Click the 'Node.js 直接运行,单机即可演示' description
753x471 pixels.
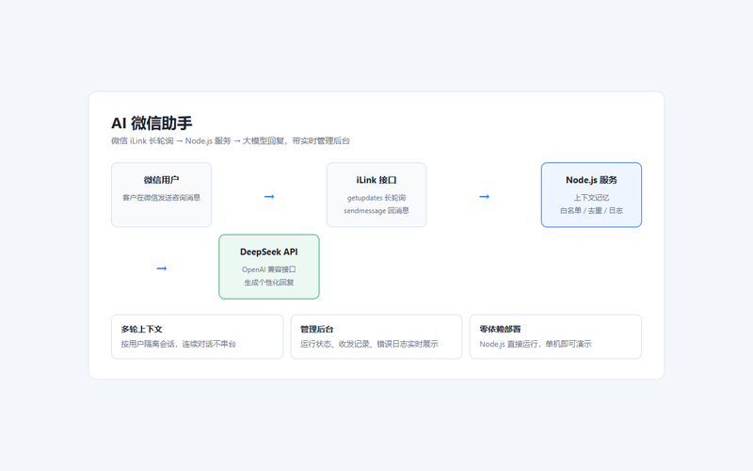point(536,344)
